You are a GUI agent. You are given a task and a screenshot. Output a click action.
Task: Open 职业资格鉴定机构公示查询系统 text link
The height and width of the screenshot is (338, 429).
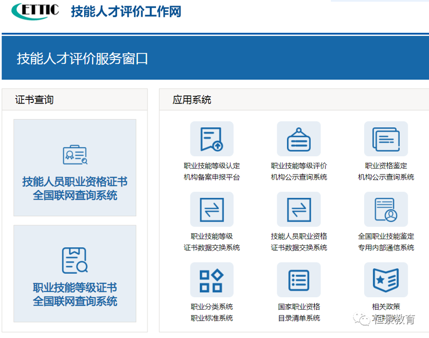click(x=386, y=171)
